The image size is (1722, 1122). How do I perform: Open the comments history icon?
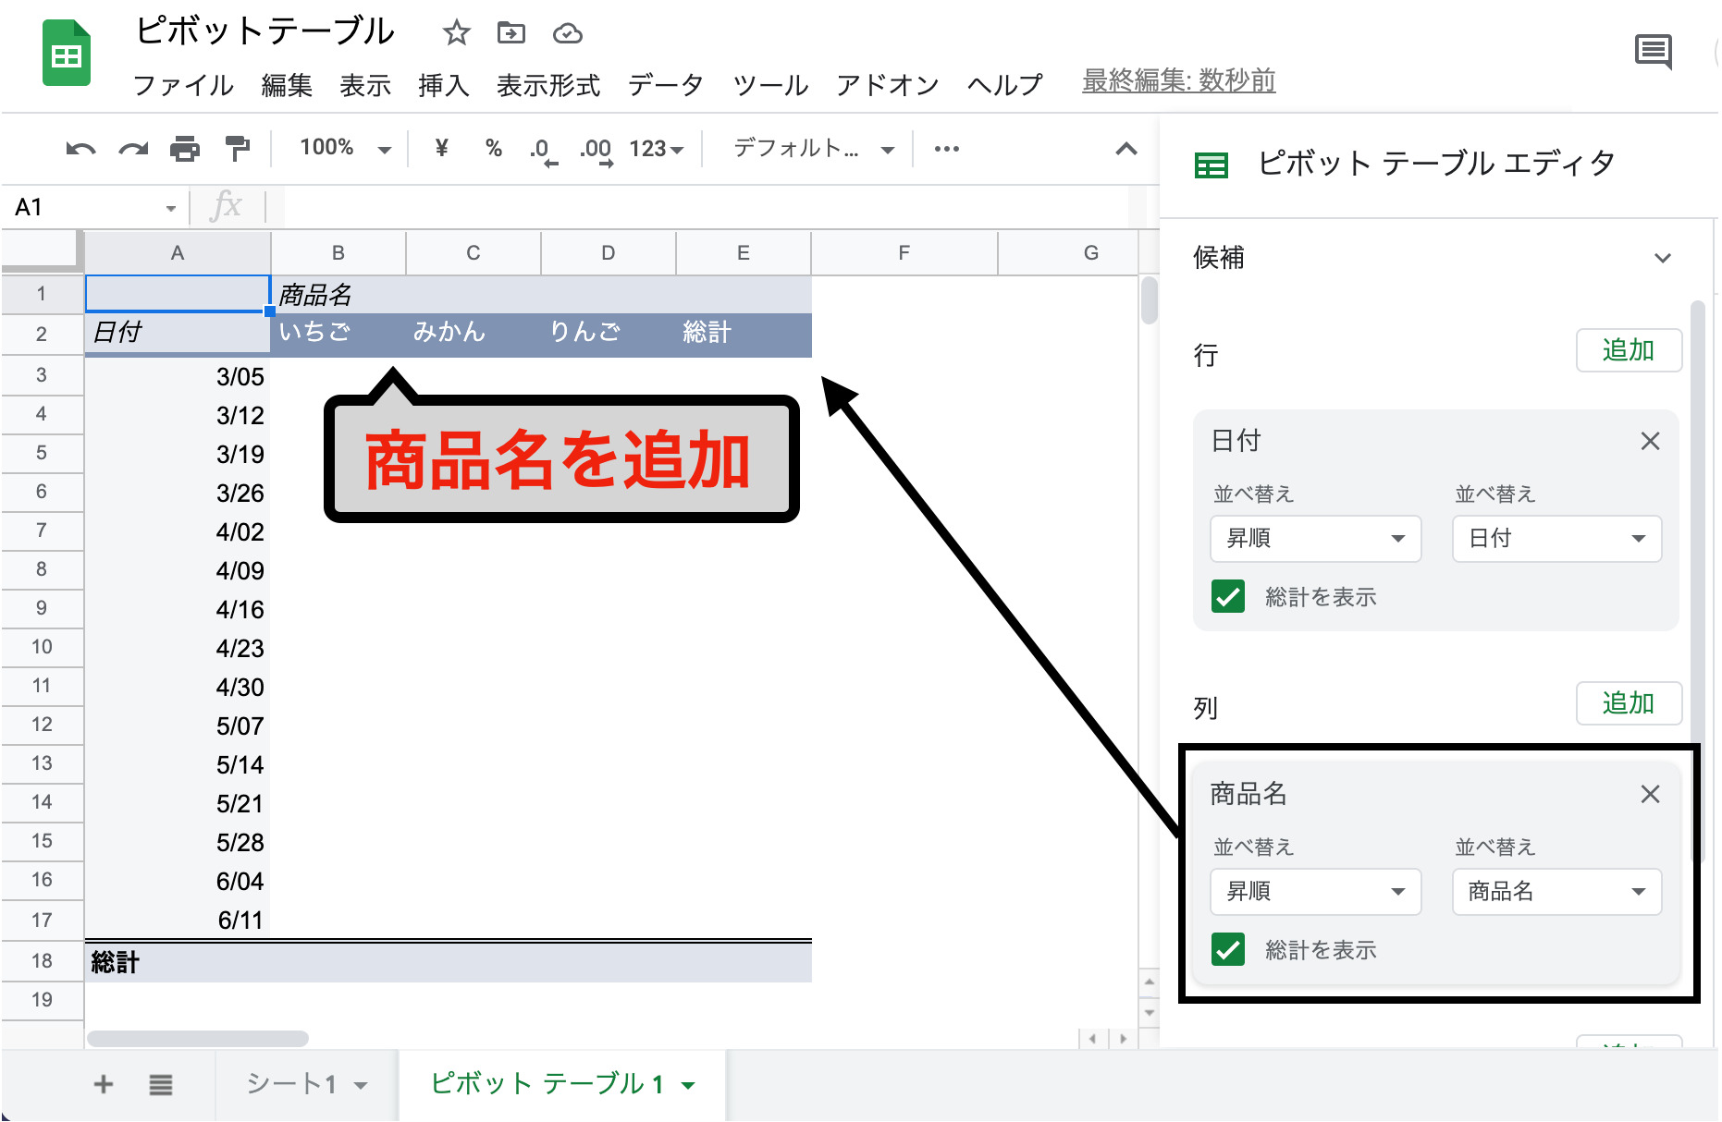coord(1653,51)
